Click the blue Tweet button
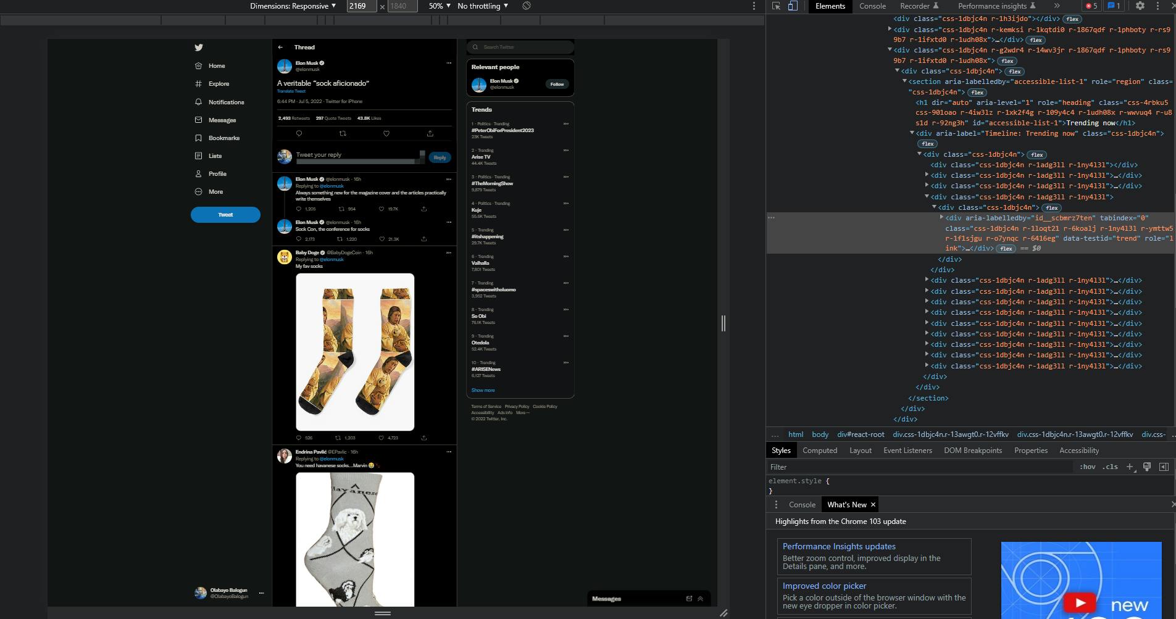Screen dimensions: 1176x619 tap(225, 215)
